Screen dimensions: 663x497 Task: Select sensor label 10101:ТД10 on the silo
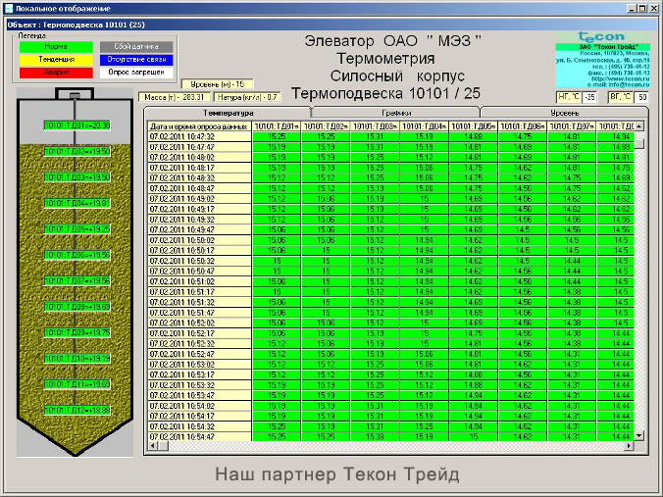(x=76, y=359)
